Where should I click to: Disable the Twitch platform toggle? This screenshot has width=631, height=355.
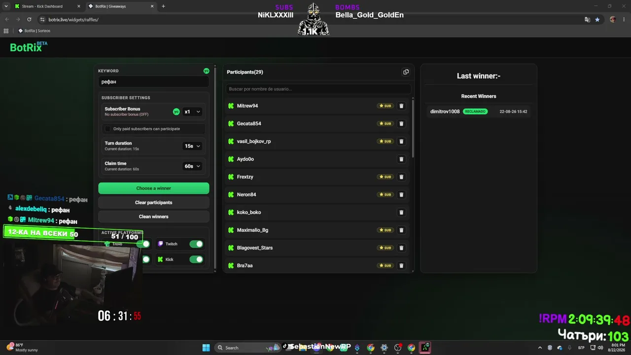pyautogui.click(x=196, y=244)
